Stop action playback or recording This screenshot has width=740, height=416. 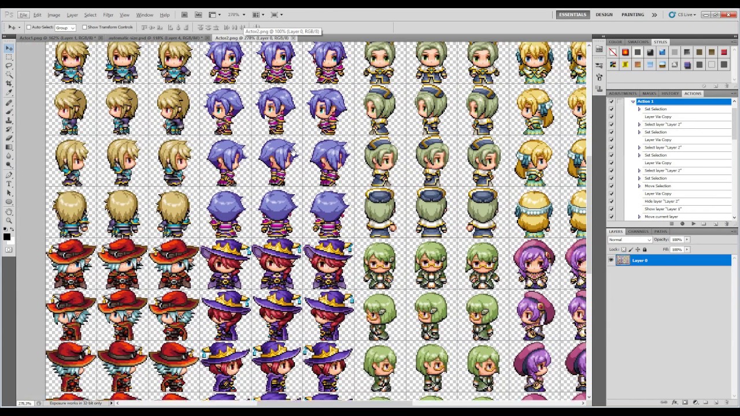coord(672,224)
